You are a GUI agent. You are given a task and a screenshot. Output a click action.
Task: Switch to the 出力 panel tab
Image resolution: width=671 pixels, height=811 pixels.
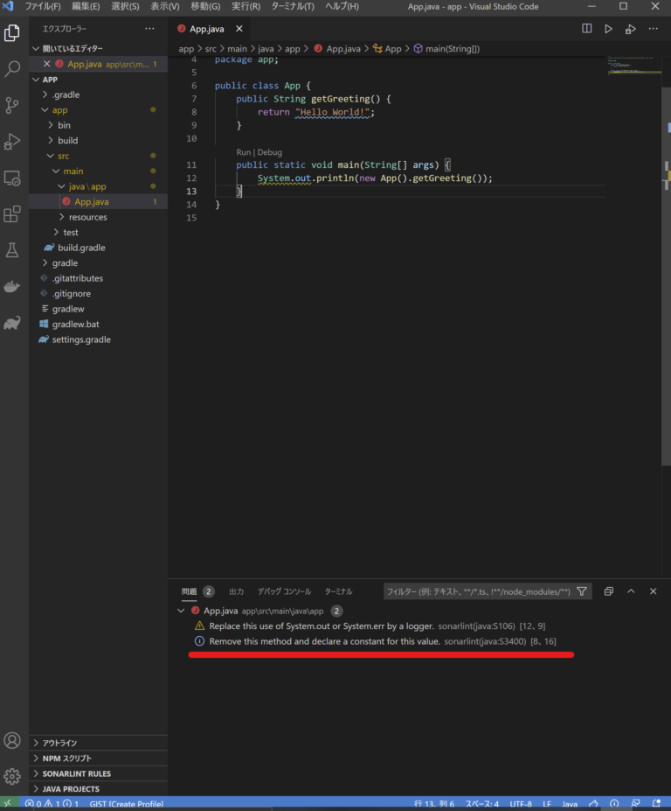(x=236, y=591)
